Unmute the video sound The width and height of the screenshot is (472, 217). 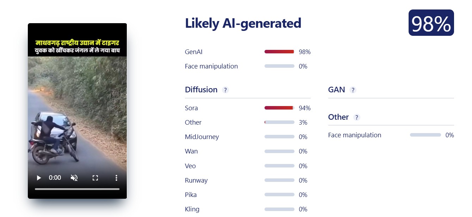(x=74, y=178)
